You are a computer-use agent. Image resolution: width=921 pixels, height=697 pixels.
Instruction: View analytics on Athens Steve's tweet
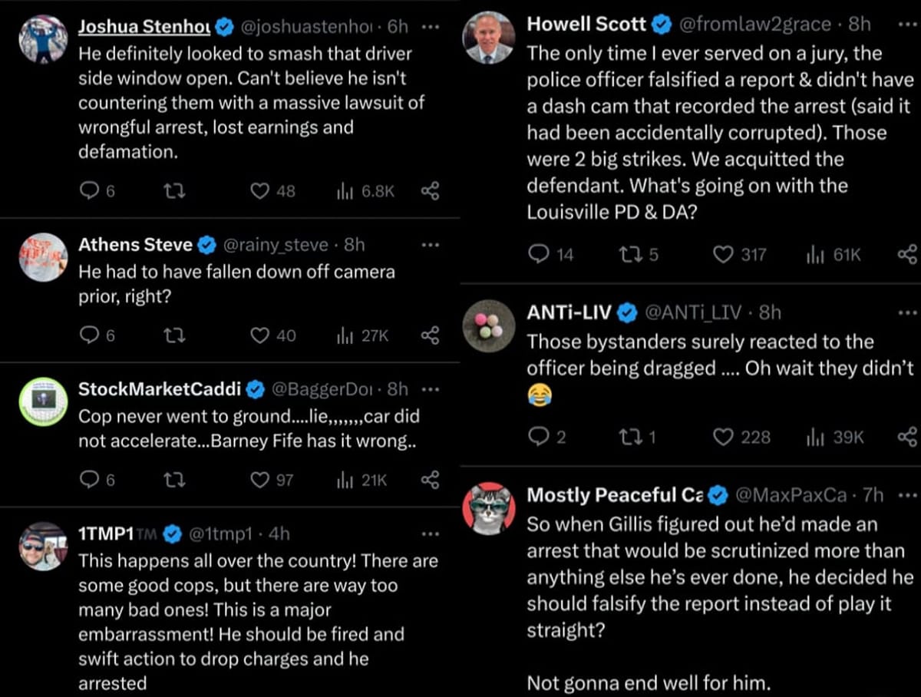tap(344, 335)
